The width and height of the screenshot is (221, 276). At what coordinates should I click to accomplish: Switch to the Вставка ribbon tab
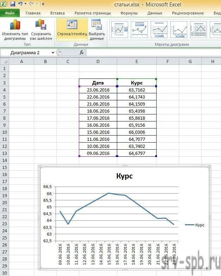[58, 13]
